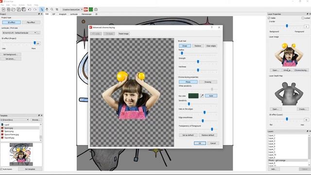Close the Layers panel
311x175 pixels.
[x=310, y=131]
